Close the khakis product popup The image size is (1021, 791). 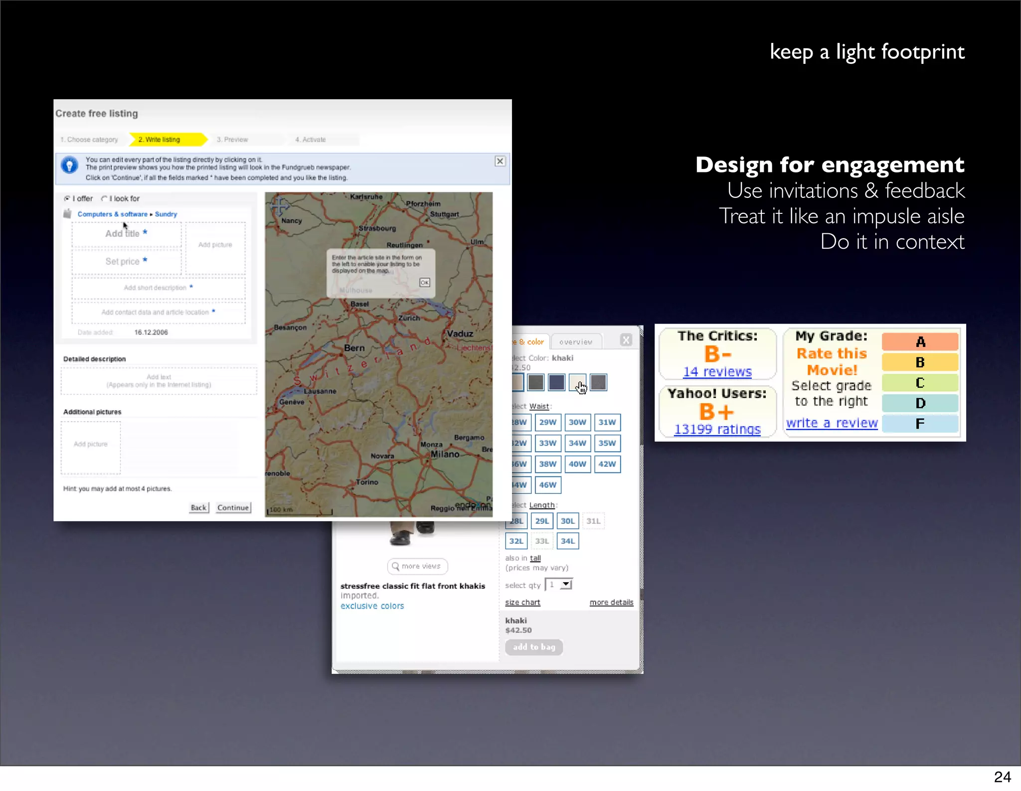626,340
